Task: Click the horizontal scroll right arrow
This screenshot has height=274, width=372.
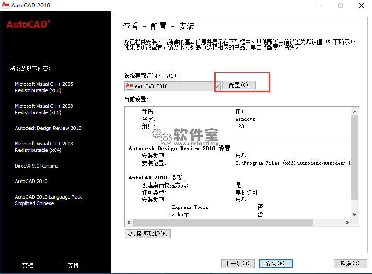Action: pyautogui.click(x=347, y=222)
